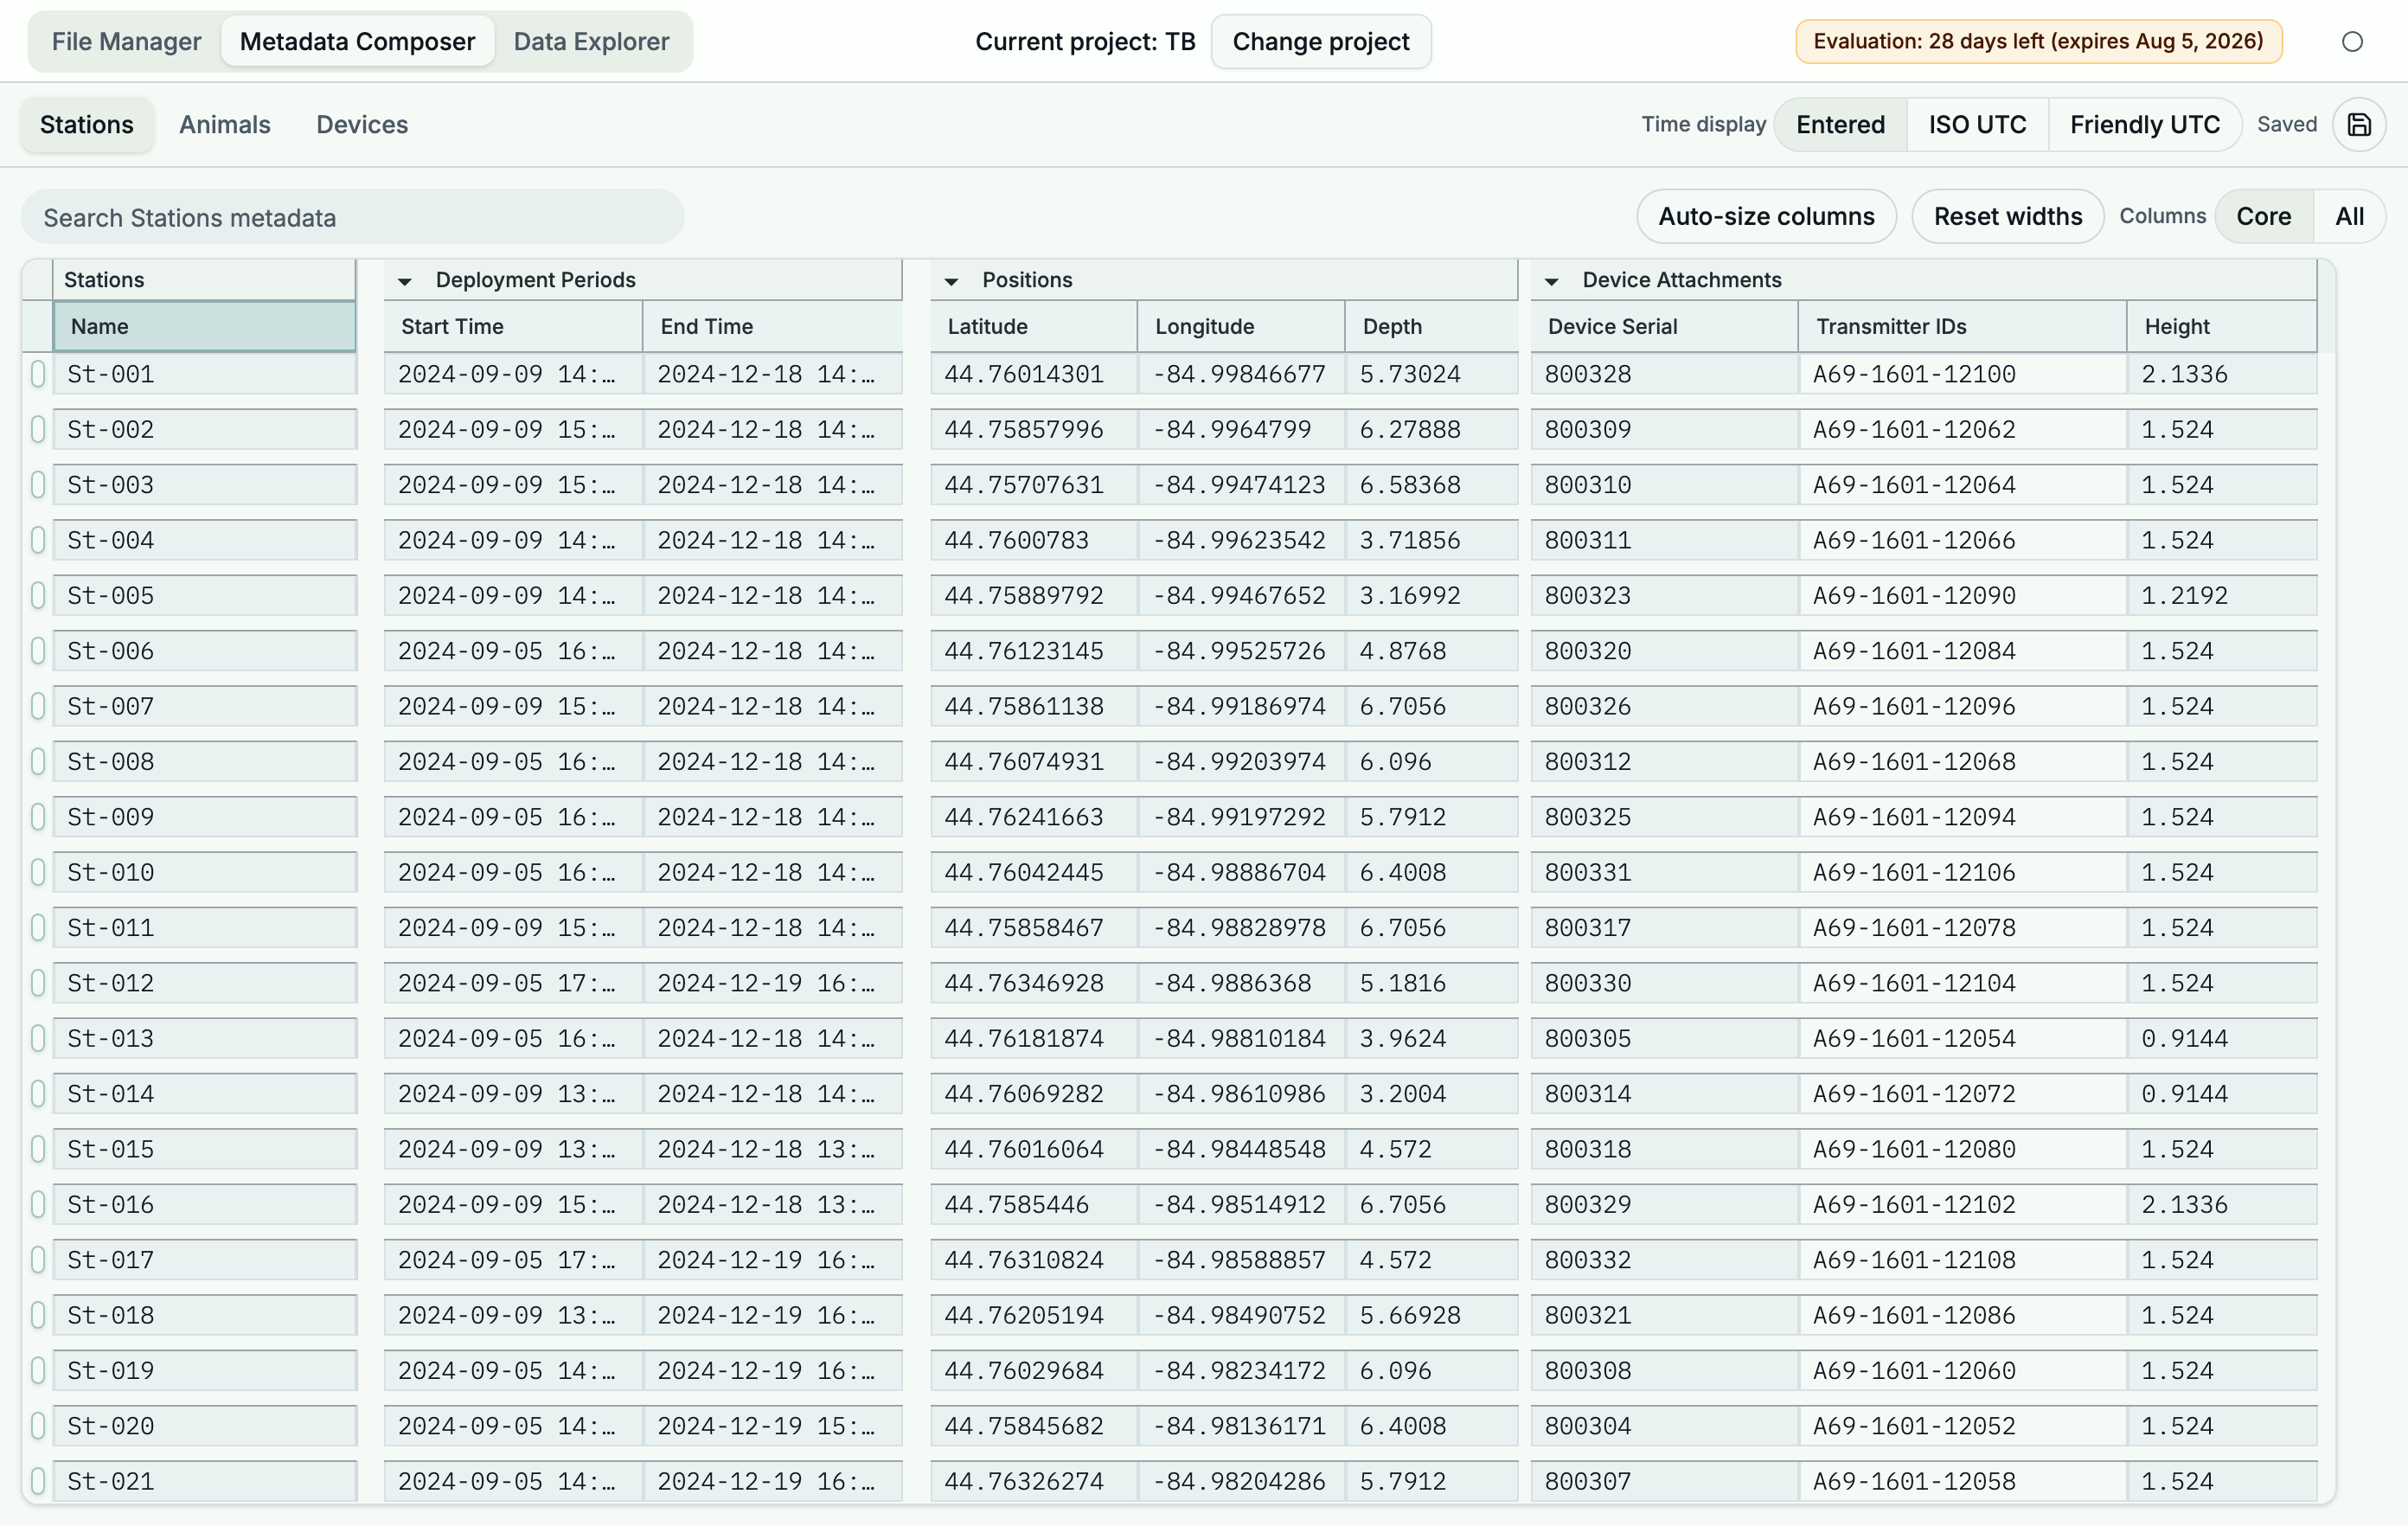This screenshot has width=2408, height=1526.
Task: Click the End Time column header
Action: click(x=772, y=327)
